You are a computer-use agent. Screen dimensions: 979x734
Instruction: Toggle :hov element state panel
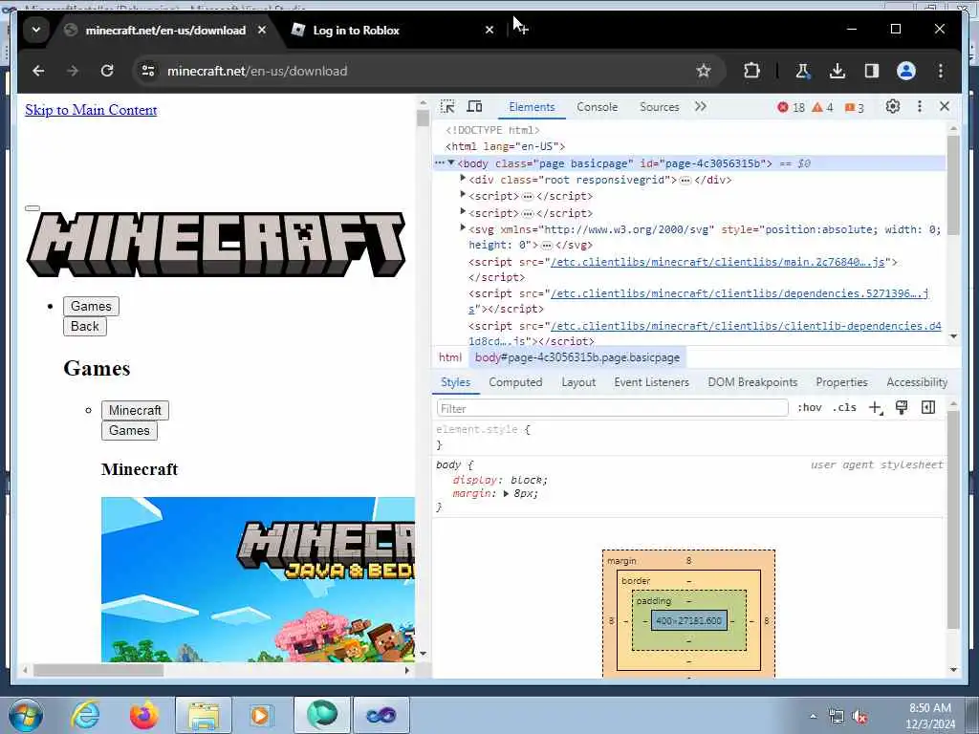[809, 407]
